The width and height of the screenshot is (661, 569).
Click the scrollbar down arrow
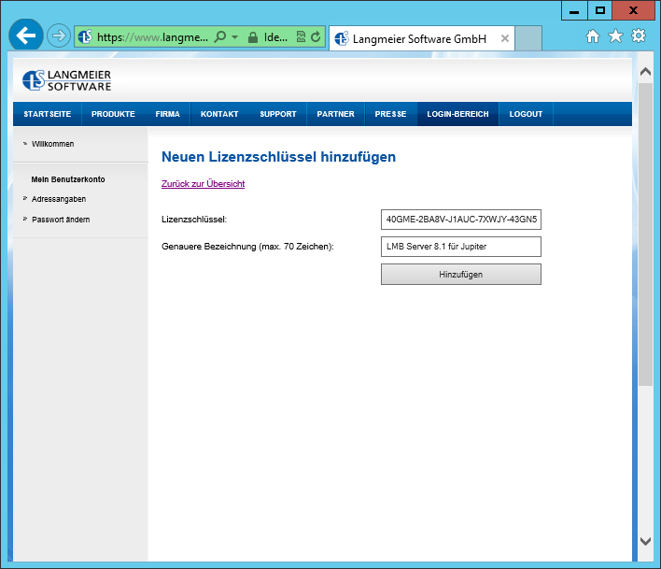point(645,541)
